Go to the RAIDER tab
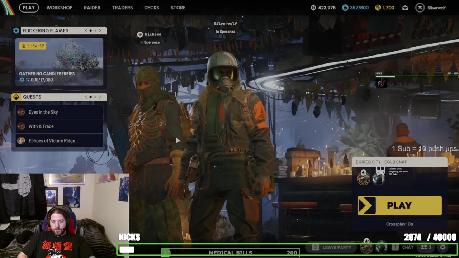Screen dimensions: 459x258 92,8
